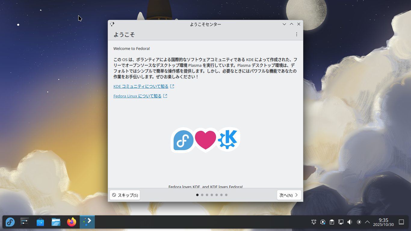Screen dimensions: 411x231
Task: Open the clipboard tray icon
Action: [x=332, y=222]
